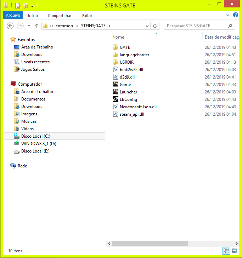Select the Launcher application icon

pos(116,92)
